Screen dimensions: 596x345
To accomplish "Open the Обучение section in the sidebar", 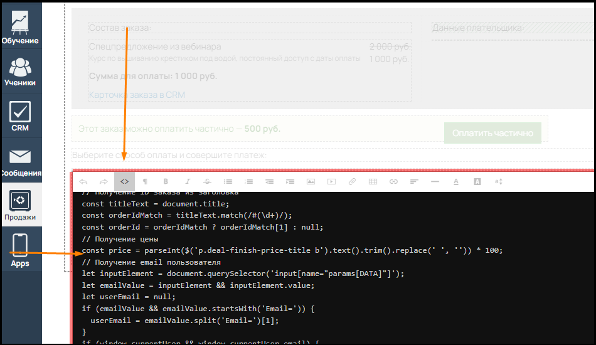I will 21,26.
